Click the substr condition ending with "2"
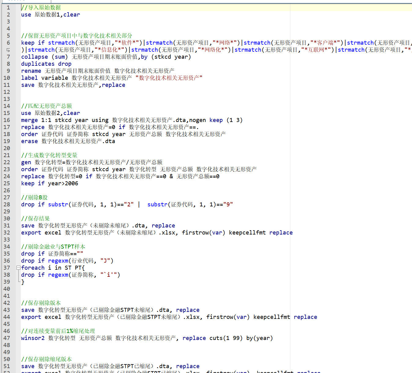 tap(91, 204)
